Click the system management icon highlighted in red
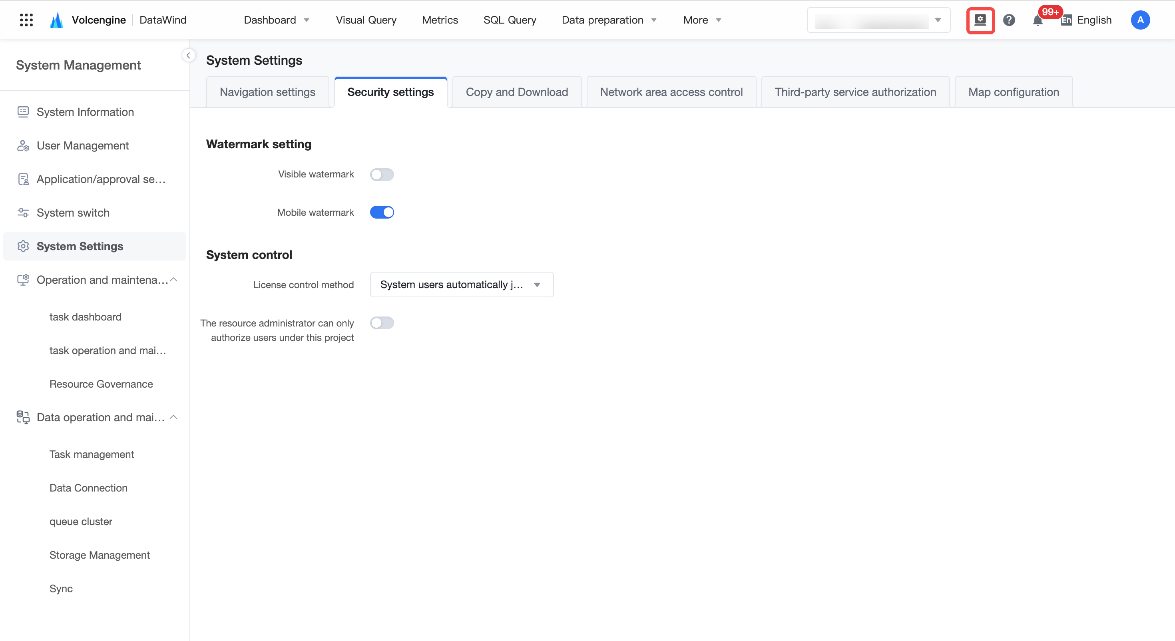1175x641 pixels. coord(980,20)
